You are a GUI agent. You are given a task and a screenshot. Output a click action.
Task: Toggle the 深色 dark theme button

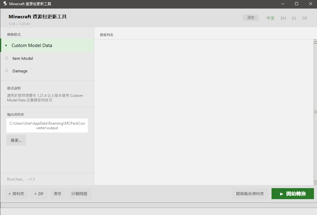(251, 18)
